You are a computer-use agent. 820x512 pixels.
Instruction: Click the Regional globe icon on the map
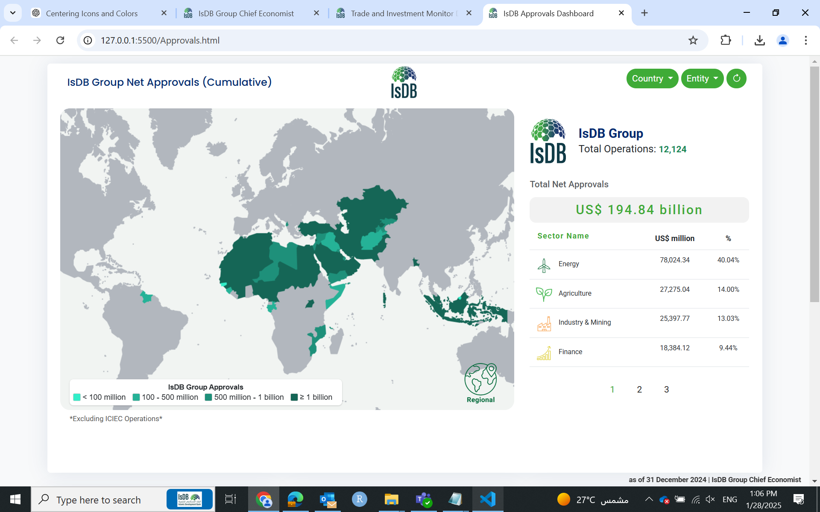click(x=480, y=379)
